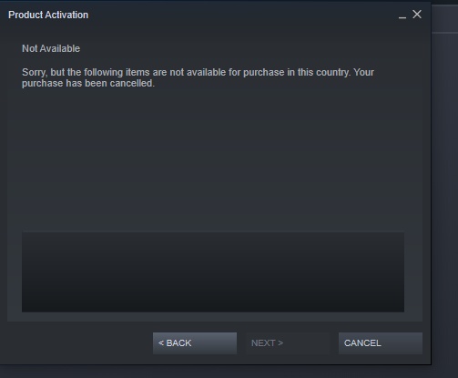Minimize the Product Activation window
Viewport: 458px width, 378px height.
[x=402, y=15]
